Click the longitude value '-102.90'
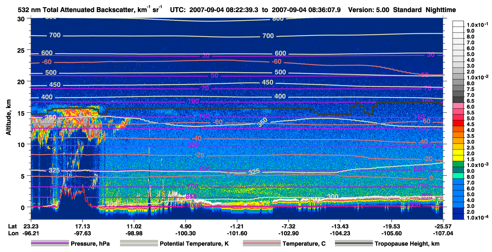 pos(289,233)
